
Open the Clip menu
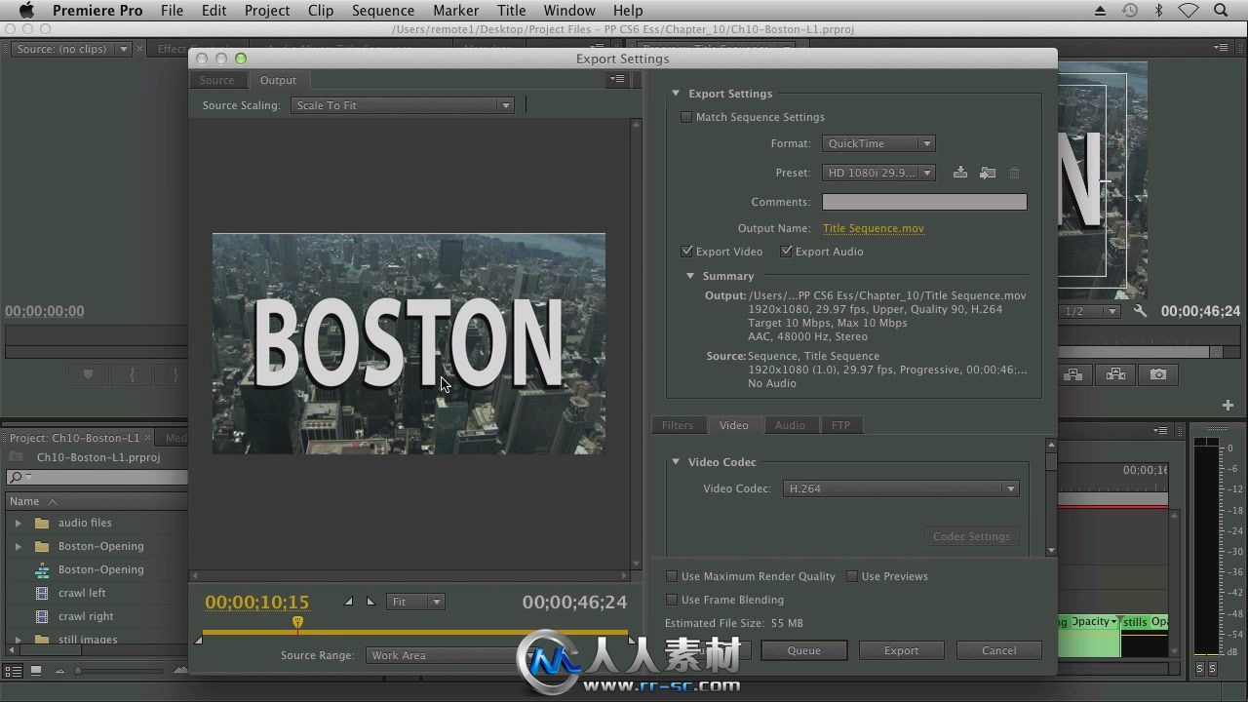(320, 11)
